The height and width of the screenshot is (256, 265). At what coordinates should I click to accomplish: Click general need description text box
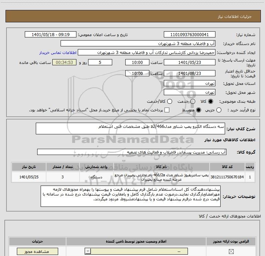130,129
